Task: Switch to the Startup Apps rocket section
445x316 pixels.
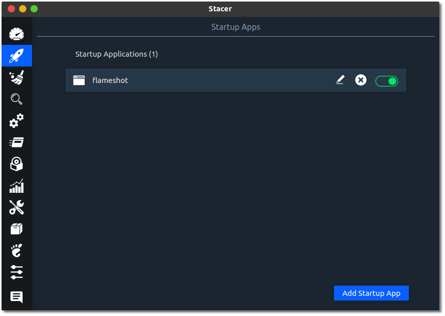Action: [16, 56]
